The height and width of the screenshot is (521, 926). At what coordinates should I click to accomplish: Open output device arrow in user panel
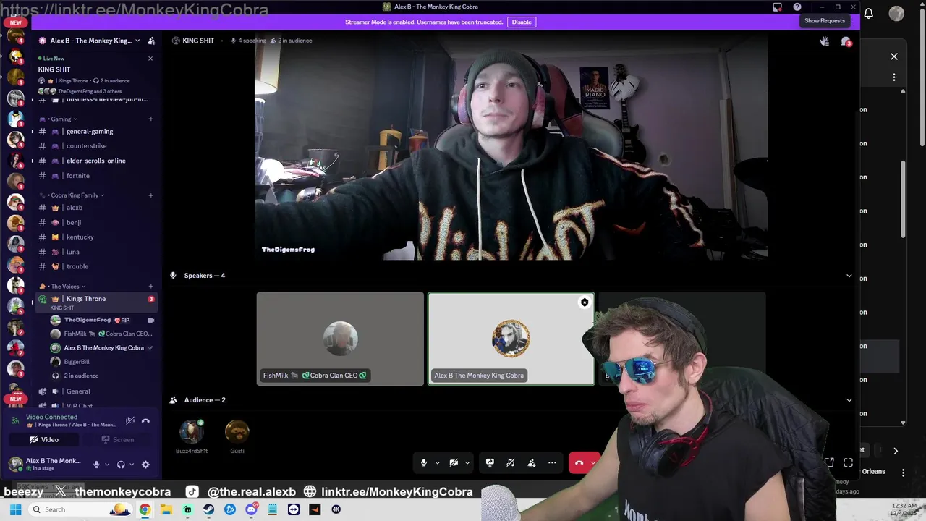point(132,465)
